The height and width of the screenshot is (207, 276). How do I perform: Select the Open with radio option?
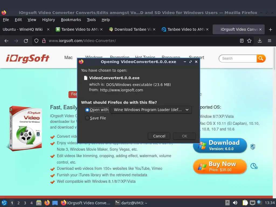[x=87, y=110]
